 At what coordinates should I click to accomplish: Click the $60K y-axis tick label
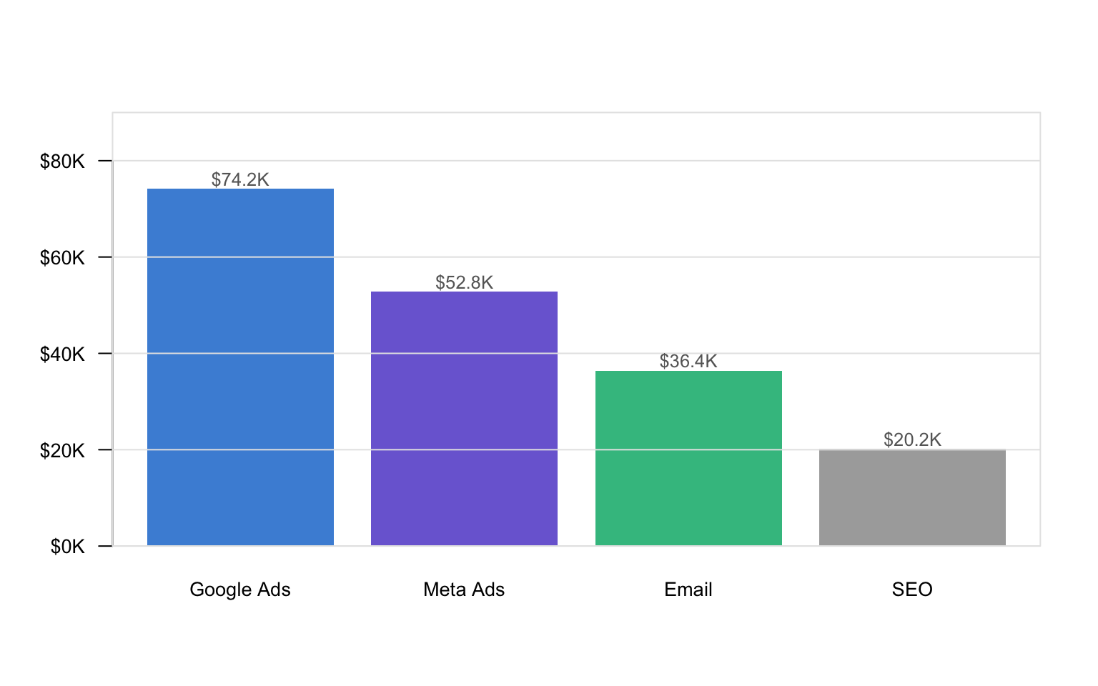coord(62,258)
